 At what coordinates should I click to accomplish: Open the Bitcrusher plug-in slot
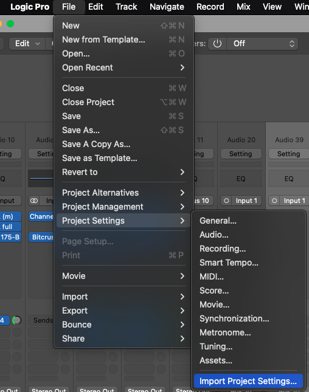(41, 237)
